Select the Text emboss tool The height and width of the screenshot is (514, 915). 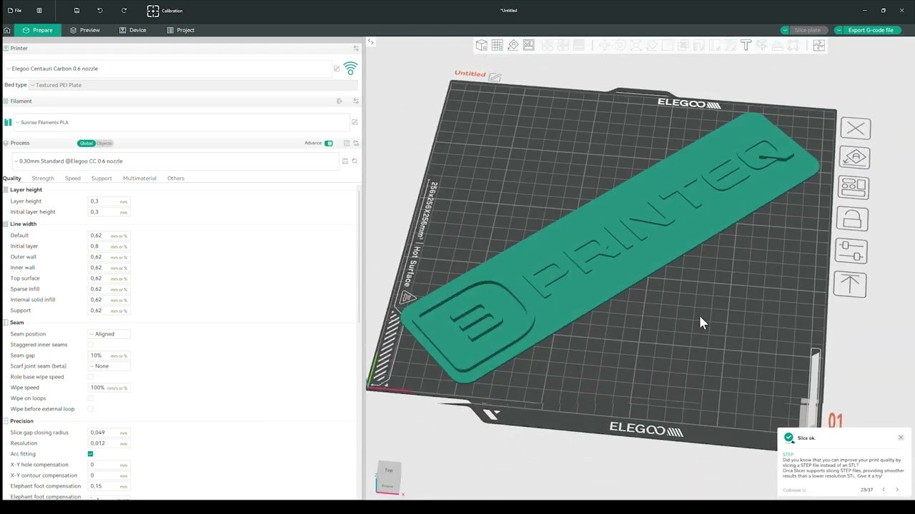tap(746, 45)
